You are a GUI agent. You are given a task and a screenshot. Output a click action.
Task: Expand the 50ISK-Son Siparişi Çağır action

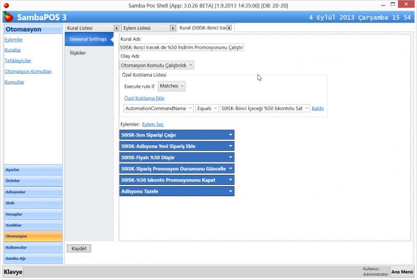[230, 135]
